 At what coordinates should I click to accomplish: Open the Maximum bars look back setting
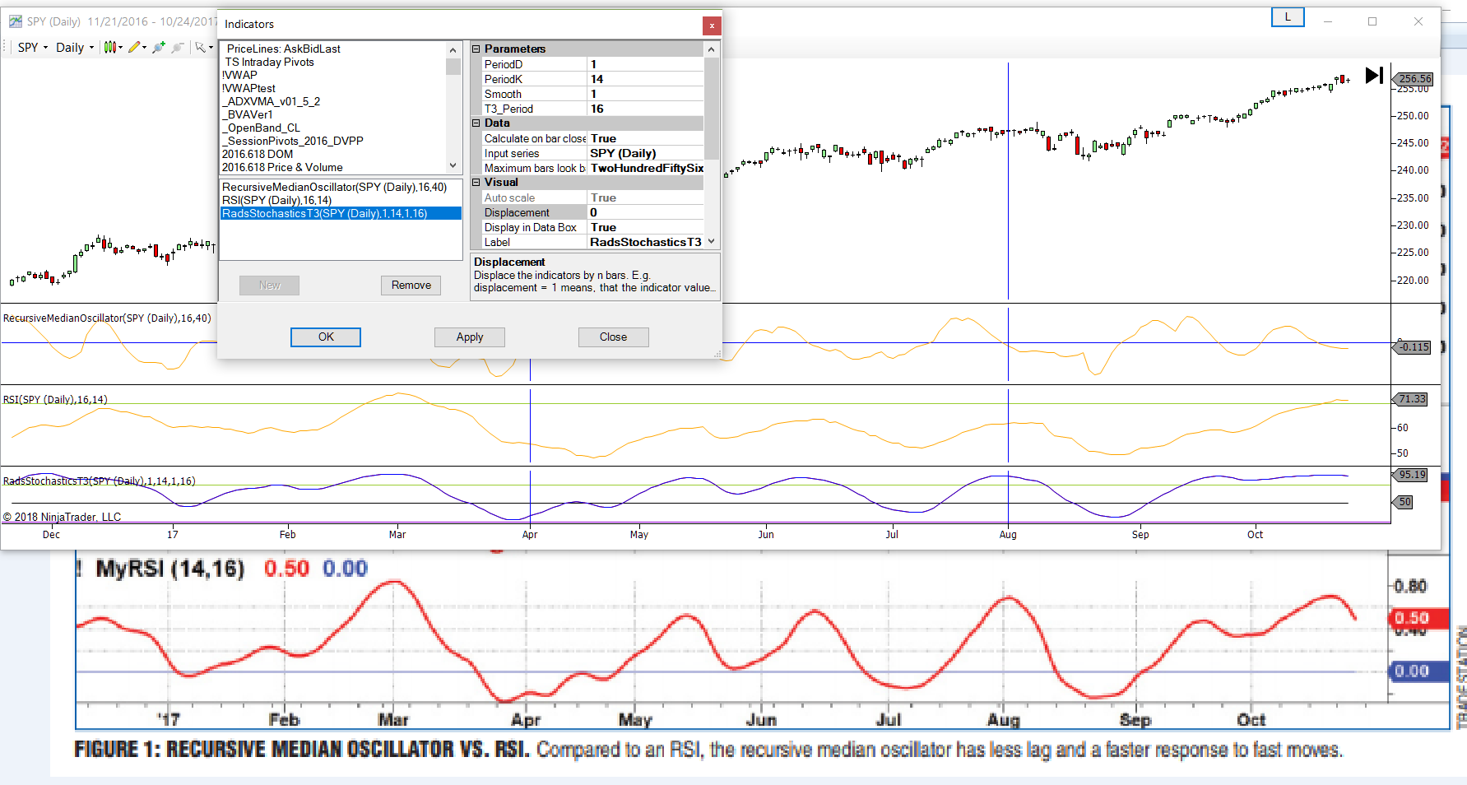646,168
